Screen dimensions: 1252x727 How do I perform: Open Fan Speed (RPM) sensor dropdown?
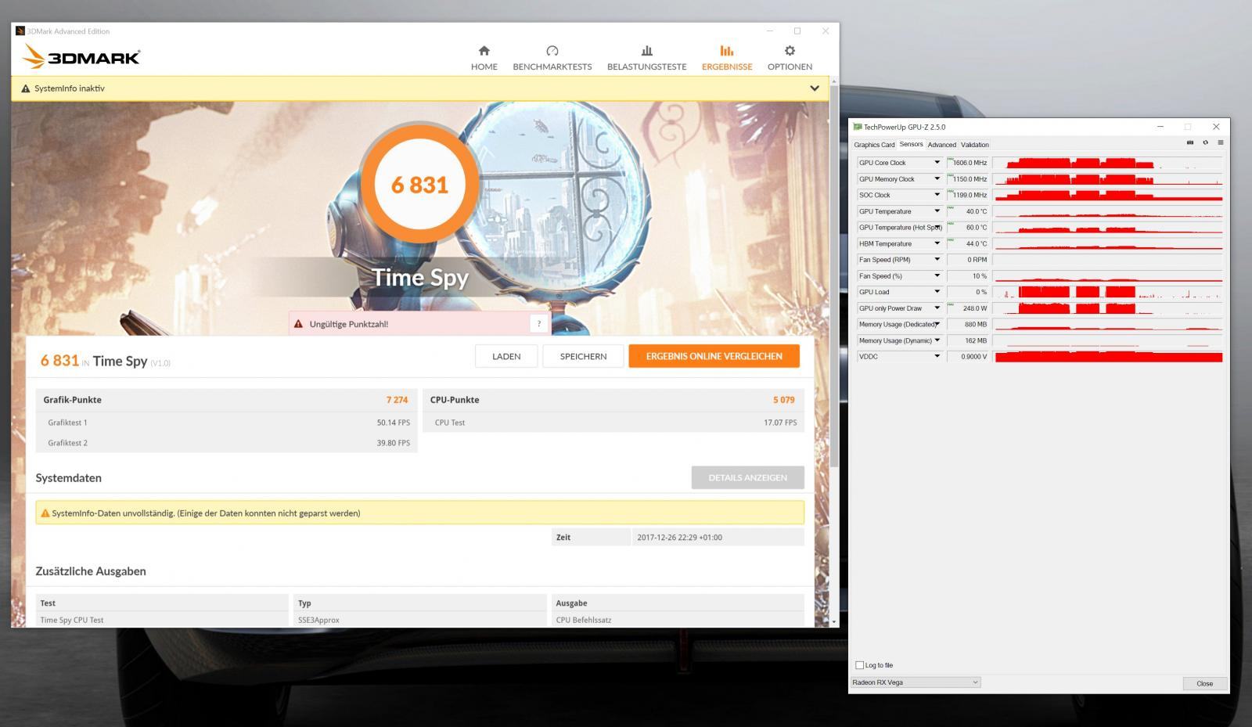937,260
